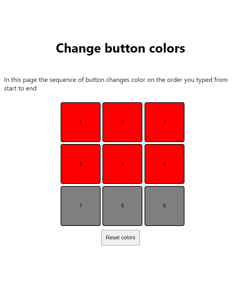The height and width of the screenshot is (282, 240).
Task: Click the page description paragraph text
Action: 116,84
